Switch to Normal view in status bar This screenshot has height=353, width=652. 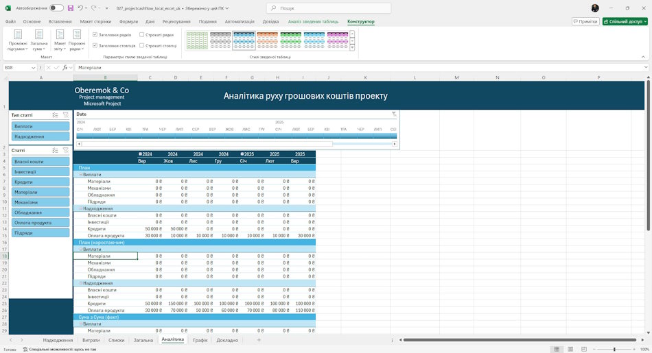[557, 350]
